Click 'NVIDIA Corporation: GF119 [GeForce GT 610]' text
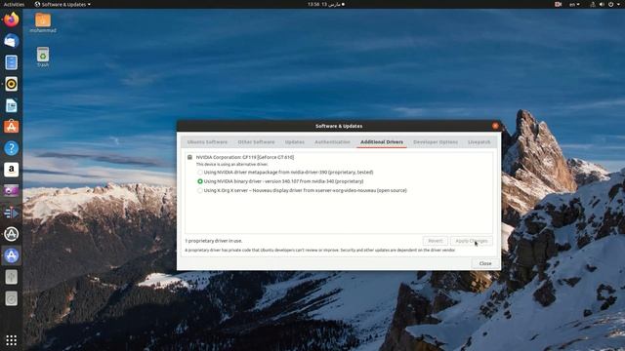Viewport: 625px width, 351px height. click(x=245, y=157)
